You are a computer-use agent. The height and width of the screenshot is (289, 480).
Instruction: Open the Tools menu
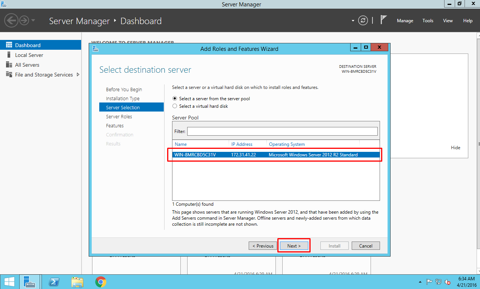point(428,21)
